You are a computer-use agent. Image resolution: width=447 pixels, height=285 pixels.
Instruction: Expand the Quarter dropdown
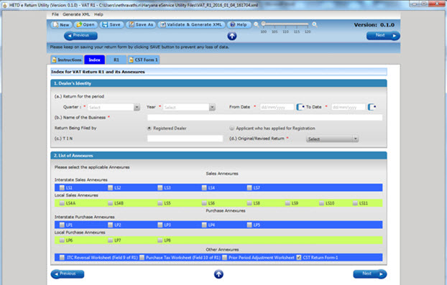pos(137,108)
